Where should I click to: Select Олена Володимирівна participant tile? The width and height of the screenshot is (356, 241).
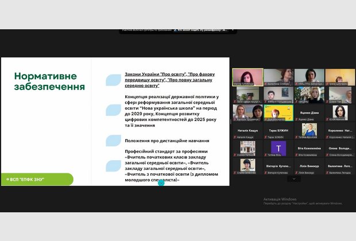[x=340, y=148]
